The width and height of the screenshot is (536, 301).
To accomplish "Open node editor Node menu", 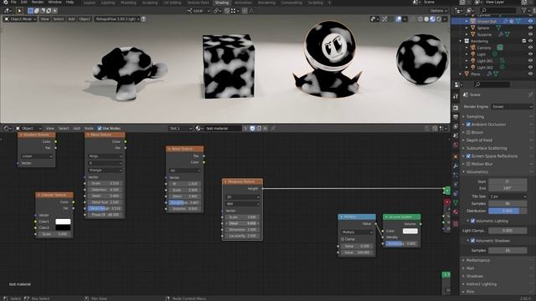I will (89, 128).
